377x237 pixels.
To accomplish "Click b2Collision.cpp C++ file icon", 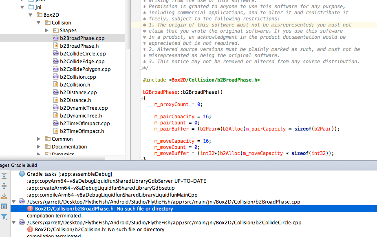I will click(56, 77).
